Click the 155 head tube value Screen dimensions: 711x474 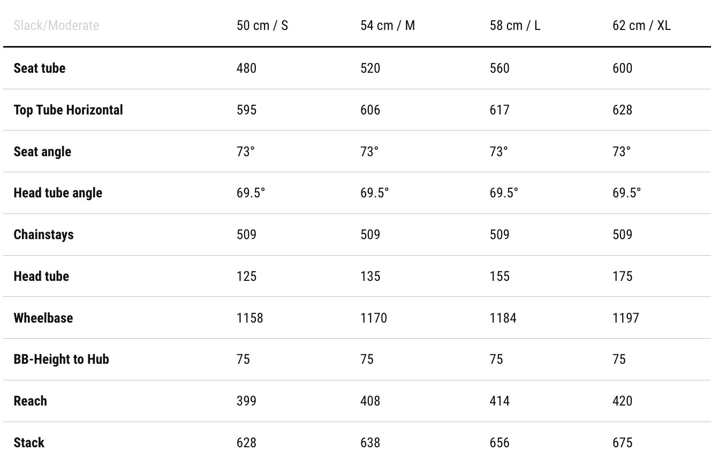[500, 276]
